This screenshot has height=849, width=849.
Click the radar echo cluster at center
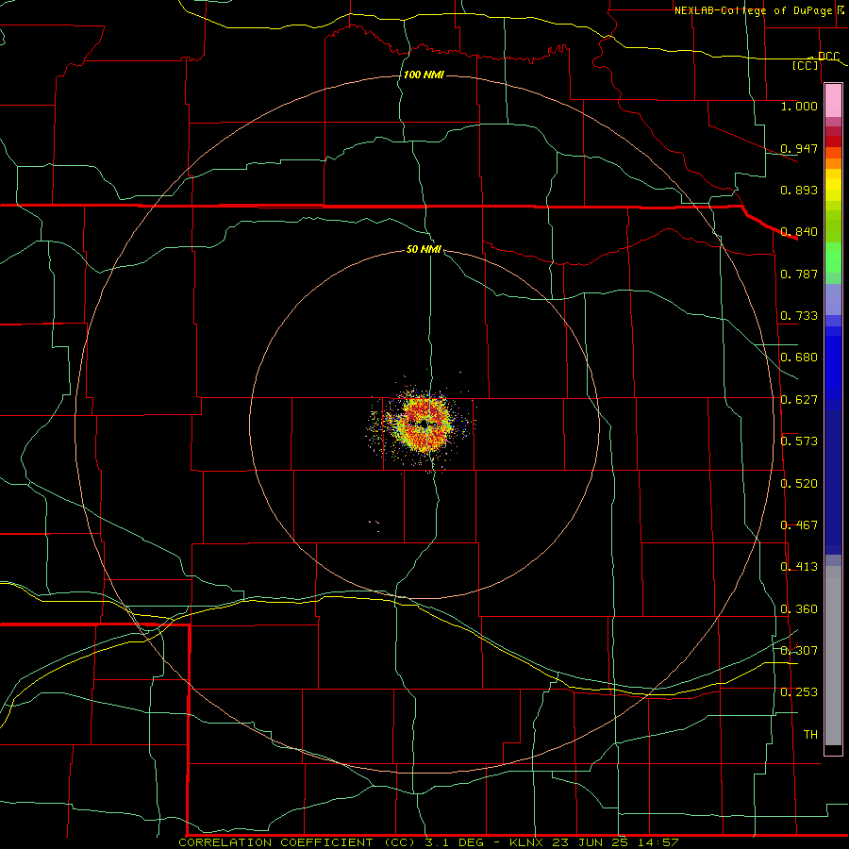(423, 425)
